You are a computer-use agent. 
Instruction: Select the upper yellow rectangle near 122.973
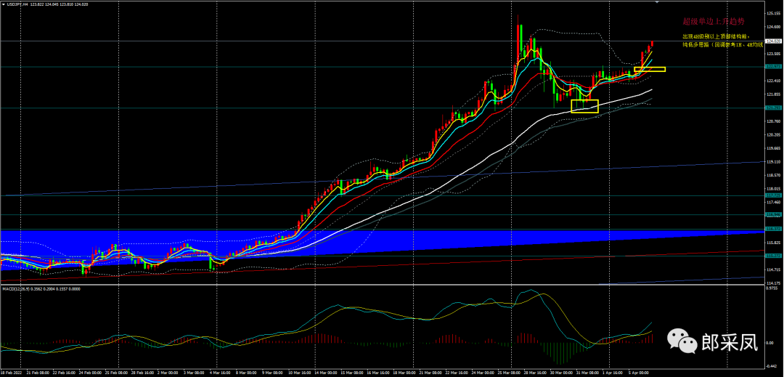point(650,69)
